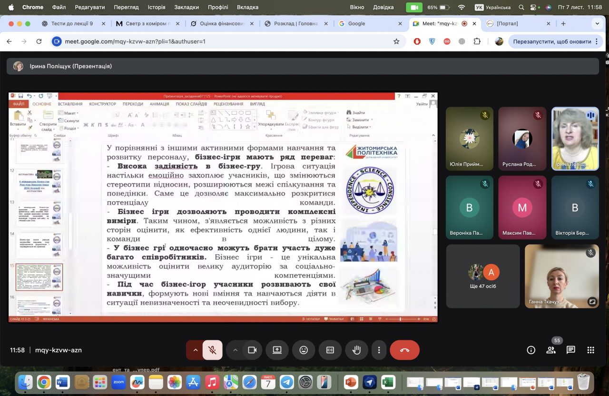The width and height of the screenshot is (609, 396).
Task: Leave call with red hang-up button
Action: click(x=404, y=350)
